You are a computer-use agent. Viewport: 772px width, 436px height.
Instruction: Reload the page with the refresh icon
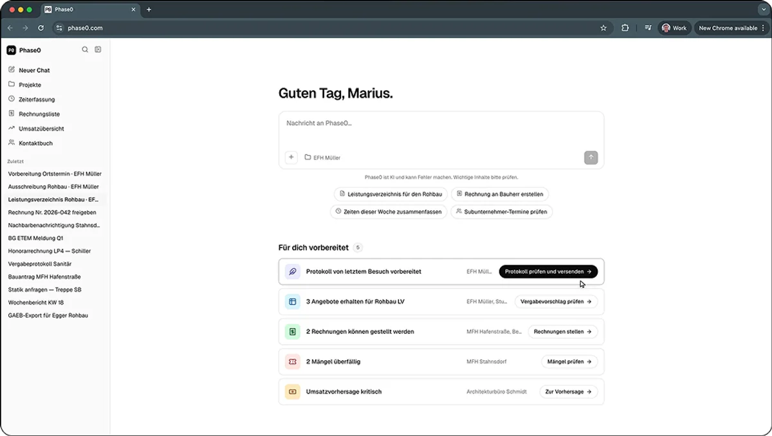41,28
